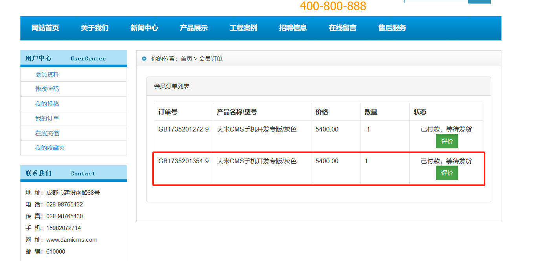Open 工程案例 navigation item
Image resolution: width=536 pixels, height=261 pixels.
click(243, 28)
